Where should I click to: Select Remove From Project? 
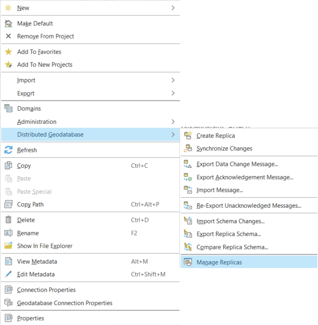(x=45, y=36)
